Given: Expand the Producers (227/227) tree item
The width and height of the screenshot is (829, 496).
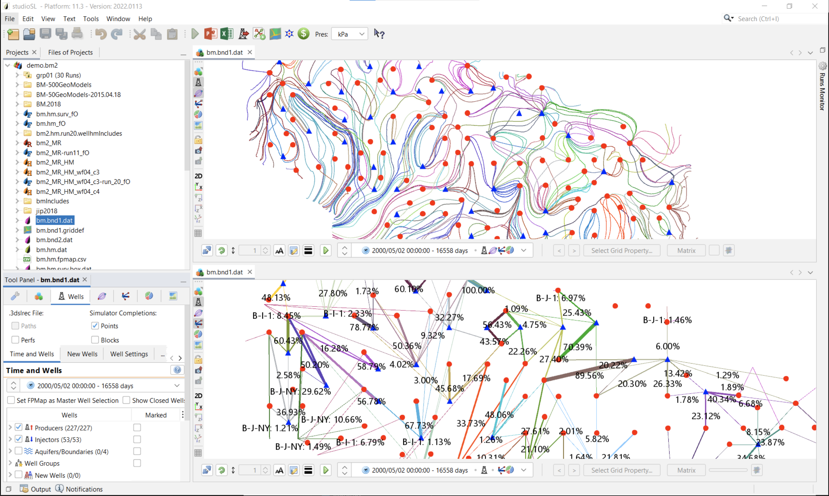Looking at the screenshot, I should [11, 428].
